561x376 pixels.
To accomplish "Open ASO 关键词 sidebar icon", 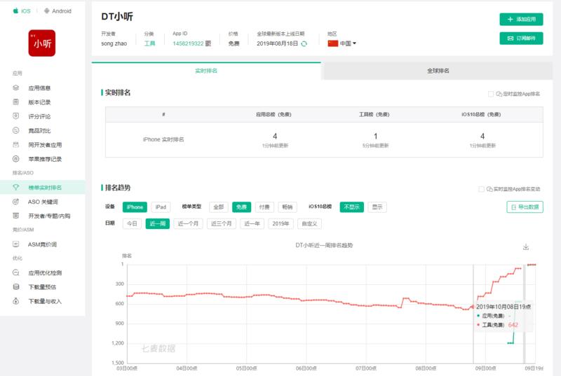I will tap(15, 202).
